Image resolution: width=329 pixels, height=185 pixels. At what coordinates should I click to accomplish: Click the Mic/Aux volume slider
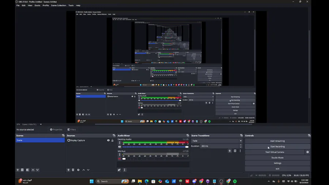pyautogui.click(x=155, y=159)
